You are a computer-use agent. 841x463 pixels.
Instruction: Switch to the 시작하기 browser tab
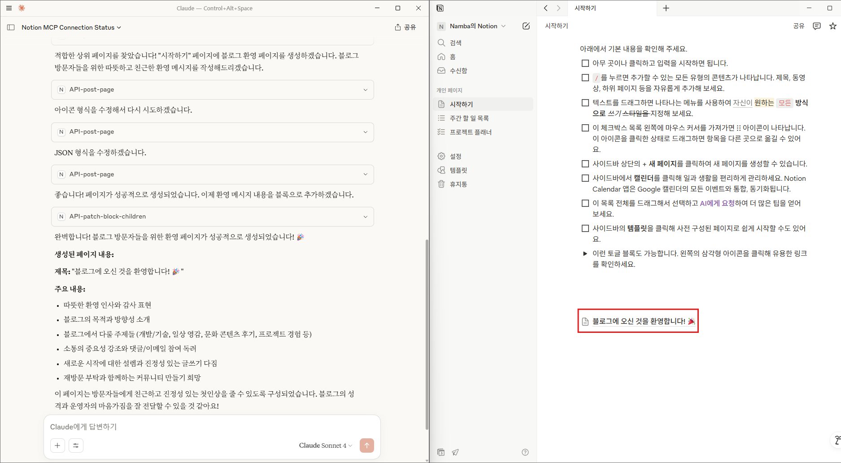point(585,8)
